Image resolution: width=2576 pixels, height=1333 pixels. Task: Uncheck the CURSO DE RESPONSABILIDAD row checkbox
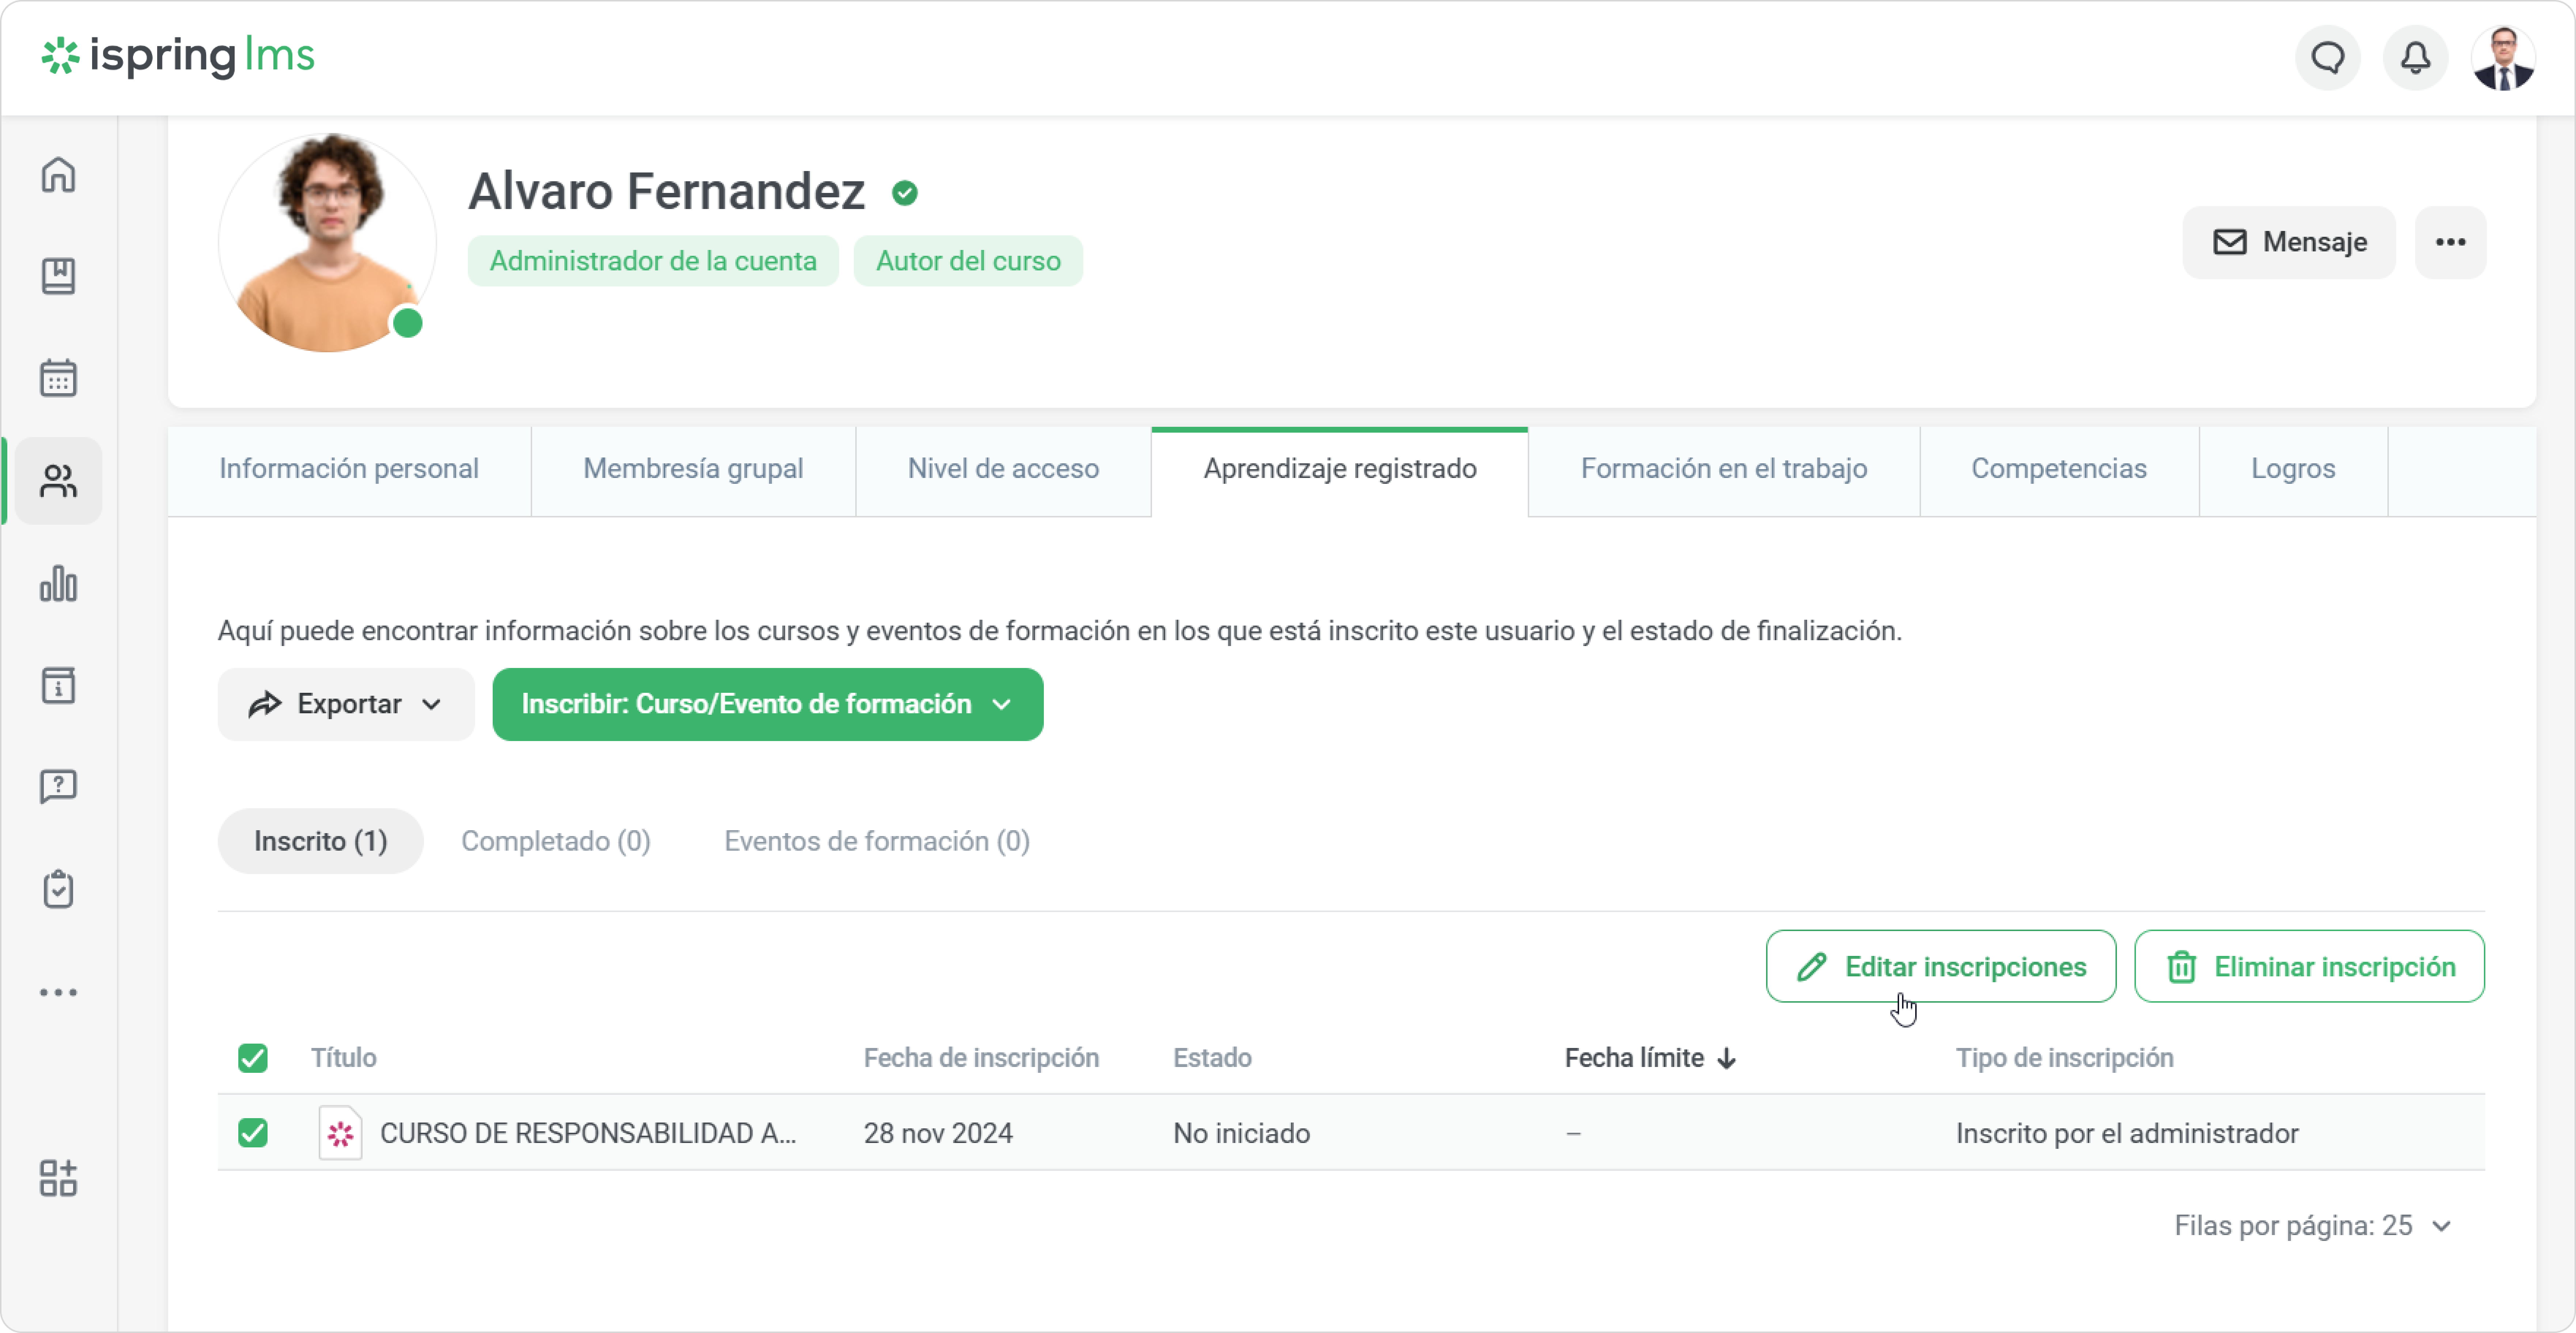253,1133
